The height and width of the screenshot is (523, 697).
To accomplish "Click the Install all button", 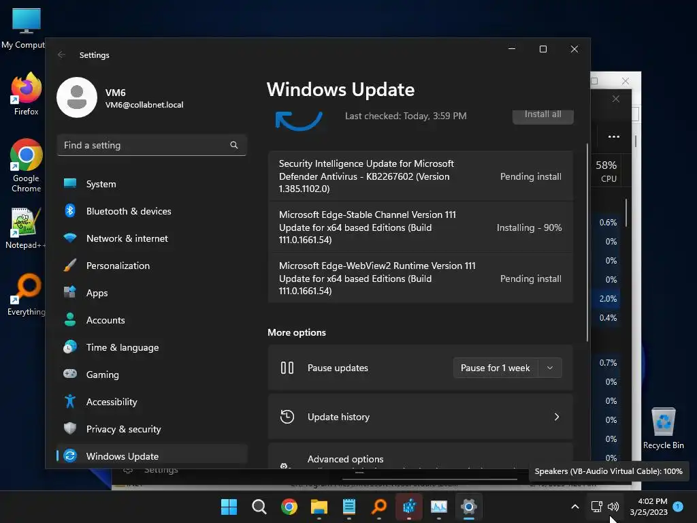I will tap(542, 115).
